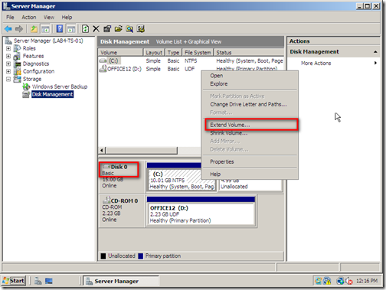
Task: Click the Server Manager title bar icon
Action: point(7,6)
